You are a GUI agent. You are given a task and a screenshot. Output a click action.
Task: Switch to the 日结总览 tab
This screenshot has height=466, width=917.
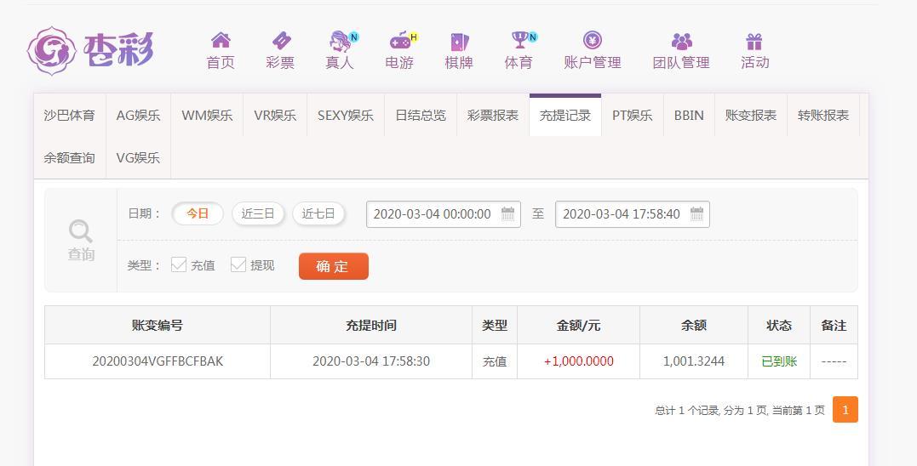pyautogui.click(x=421, y=115)
